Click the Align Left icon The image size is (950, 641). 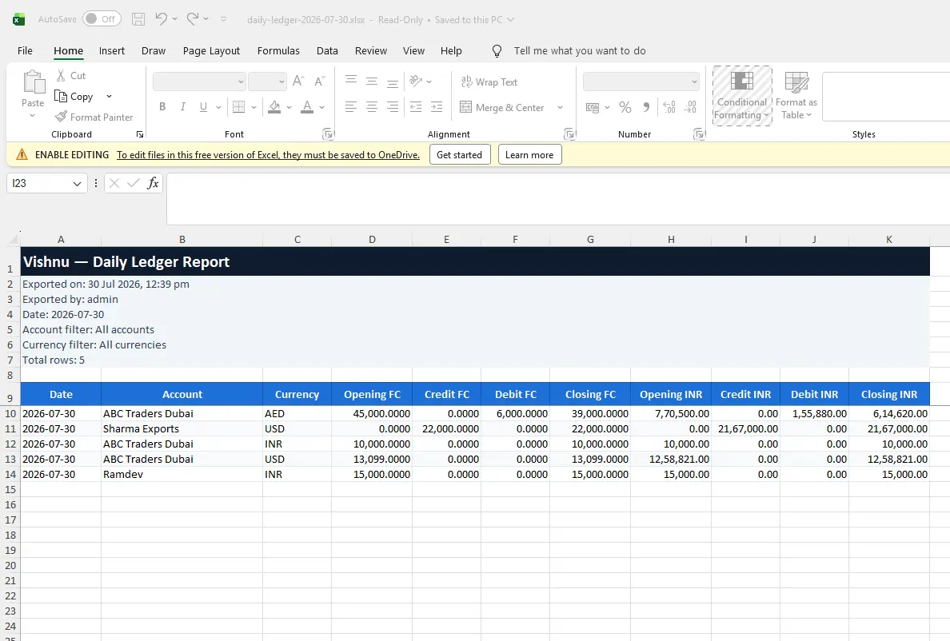(x=351, y=107)
